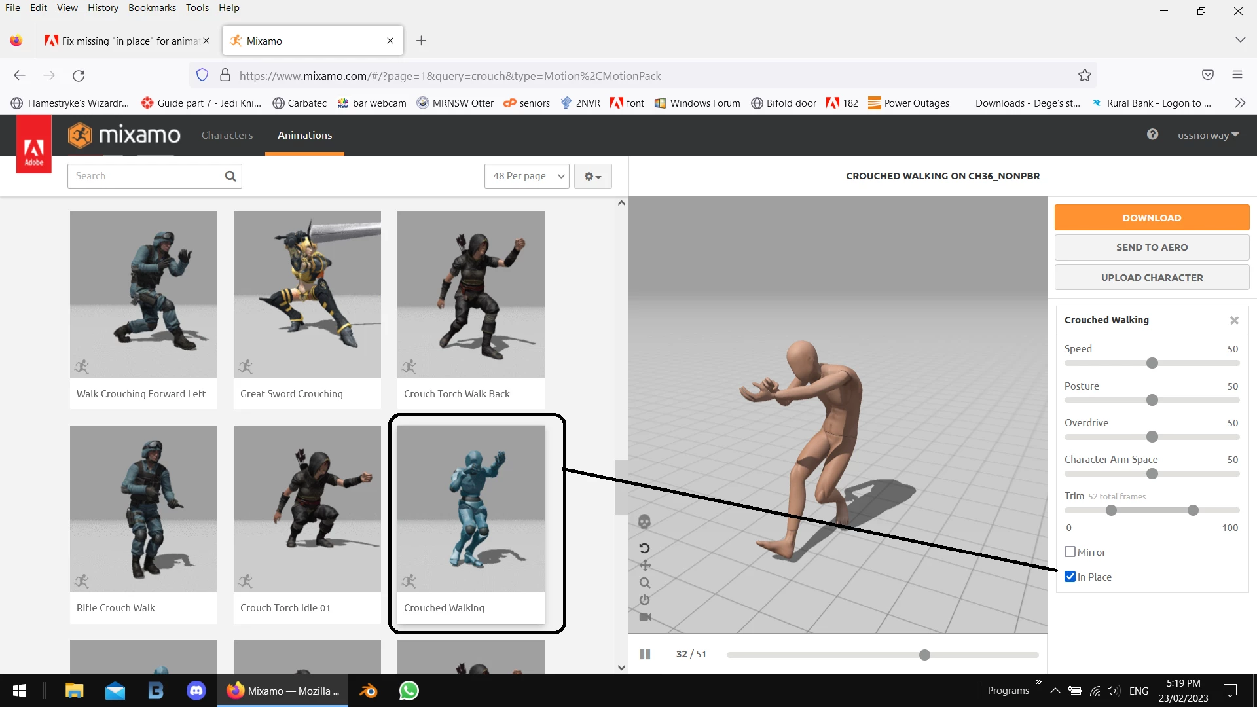The height and width of the screenshot is (707, 1257).
Task: Click the search magnifier in Mixamo search box
Action: (x=230, y=176)
